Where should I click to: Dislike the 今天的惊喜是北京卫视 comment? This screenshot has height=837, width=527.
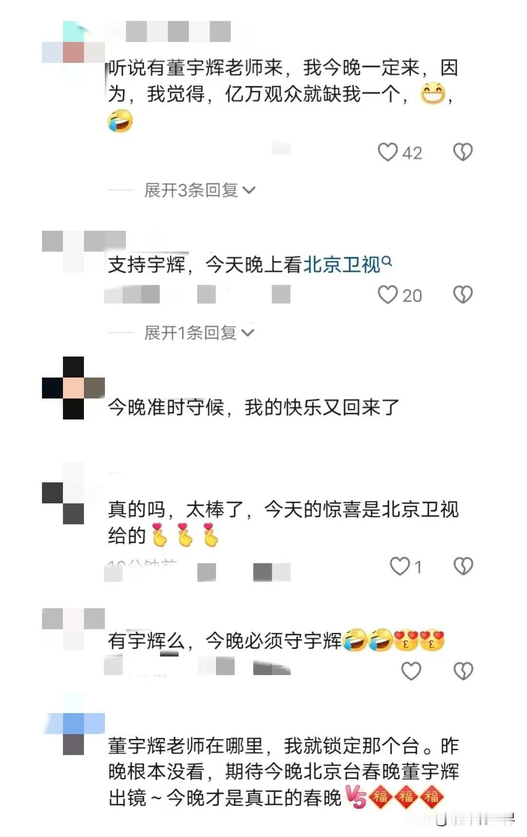[x=463, y=566]
